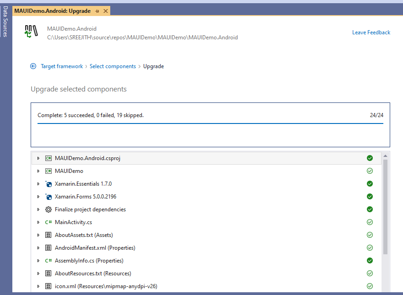
Task: Click the C# file icon for AssemblyInfo.cs
Action: pos(48,261)
